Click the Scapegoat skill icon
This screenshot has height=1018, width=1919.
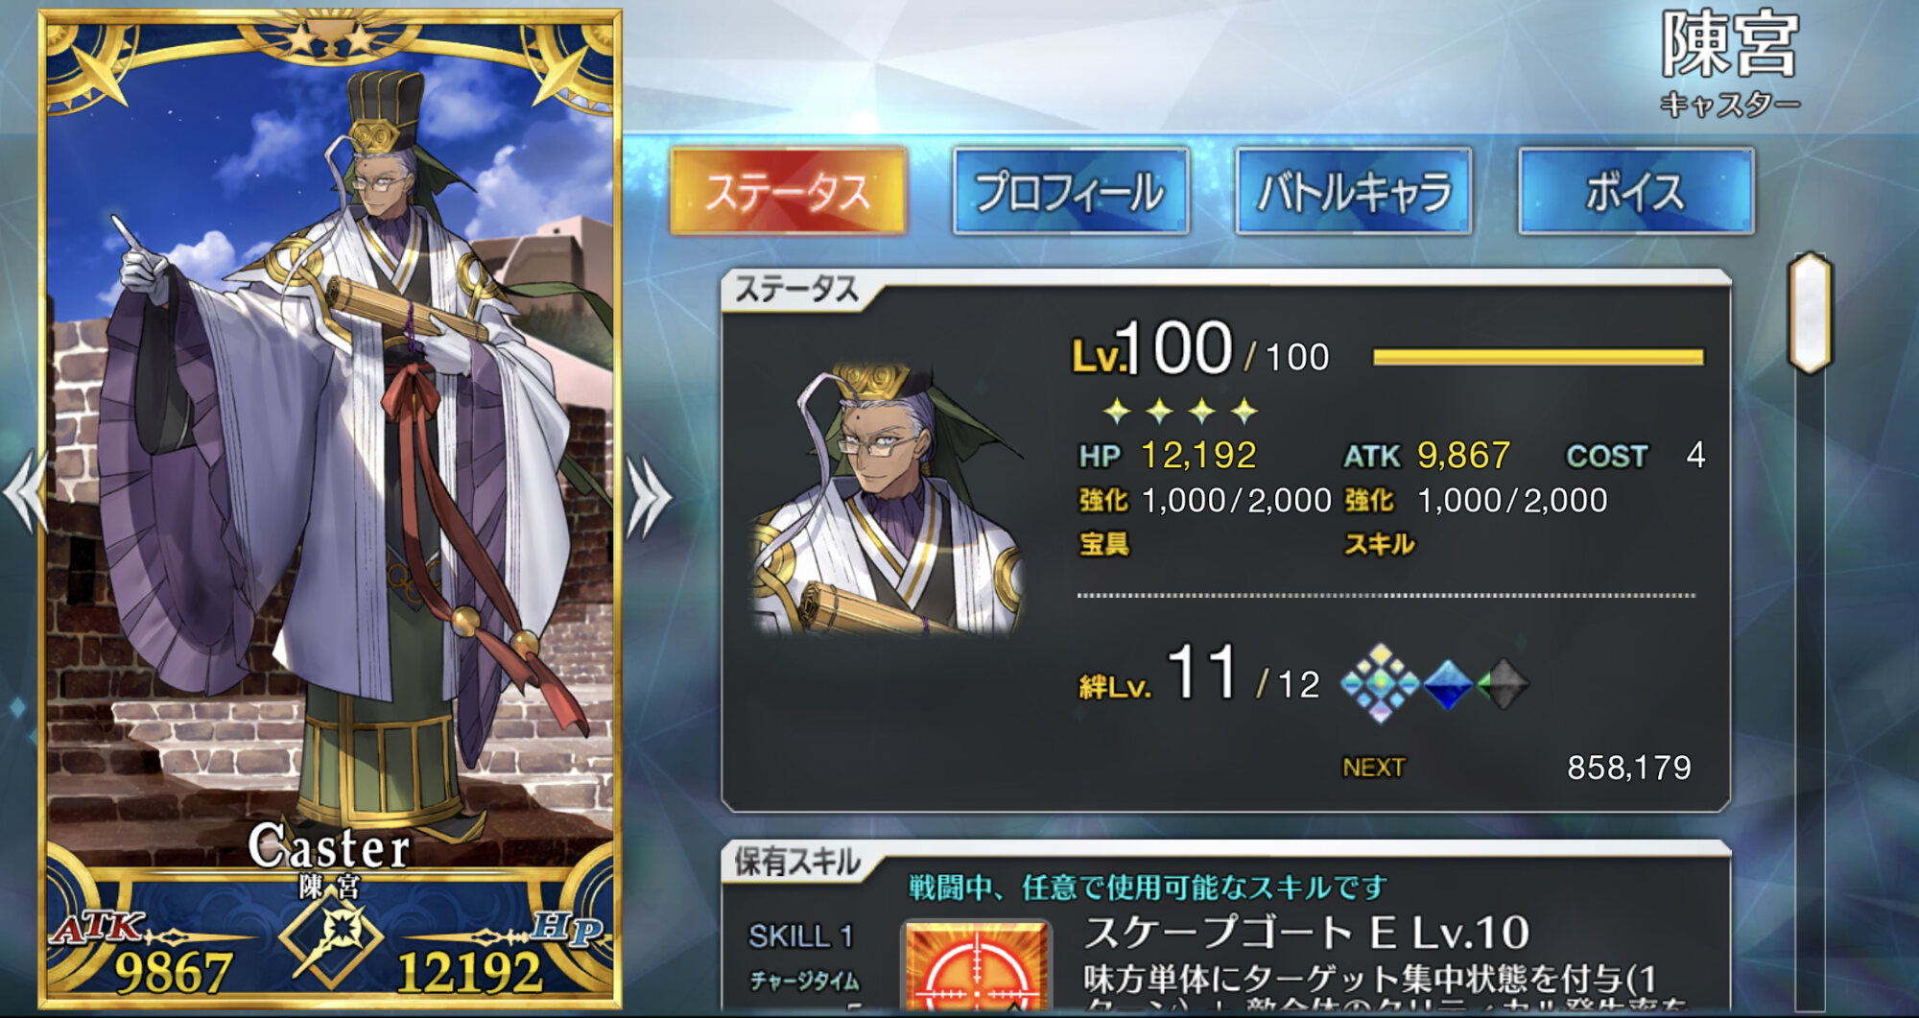[x=976, y=967]
